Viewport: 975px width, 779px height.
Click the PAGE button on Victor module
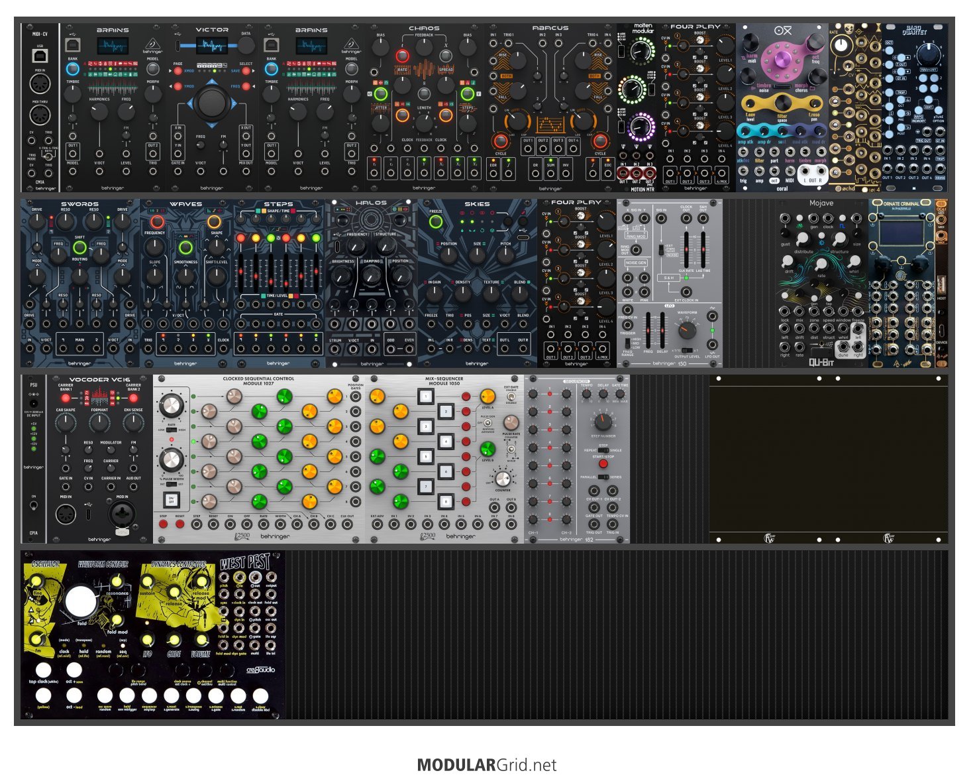coord(178,71)
